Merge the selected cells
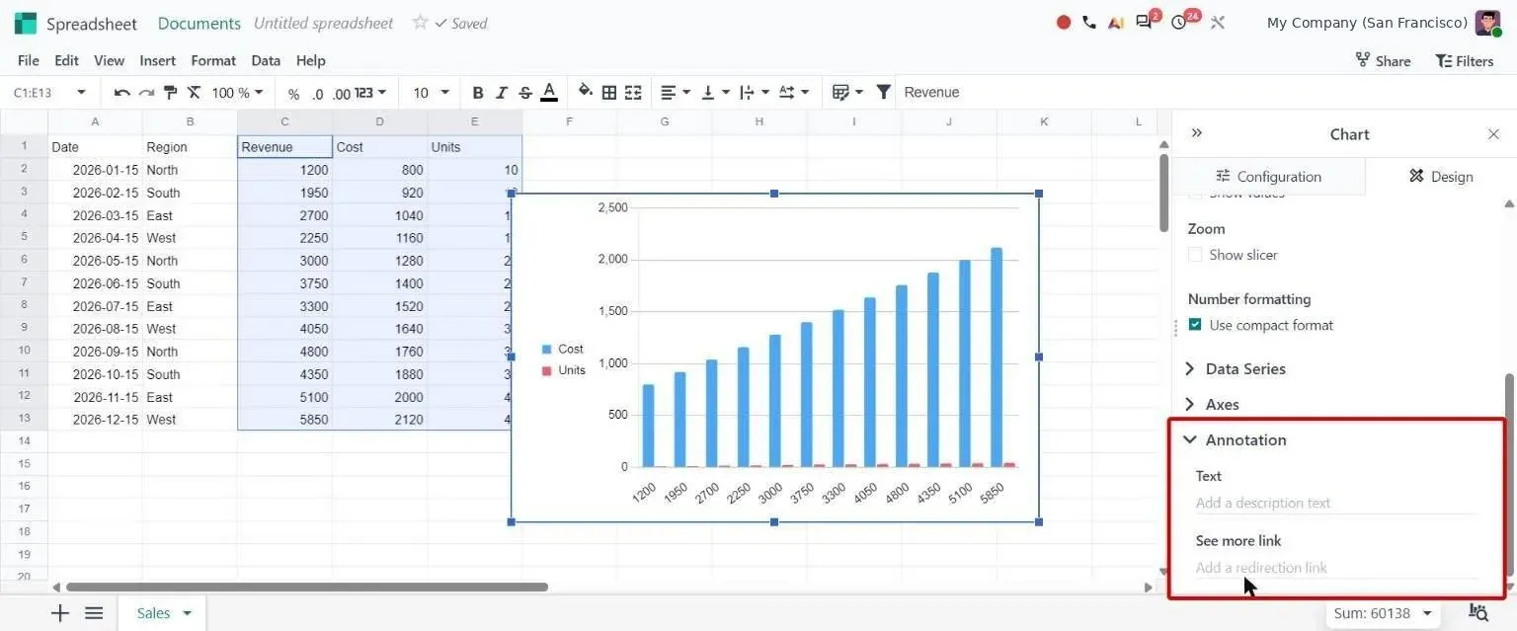The image size is (1517, 631). point(633,93)
